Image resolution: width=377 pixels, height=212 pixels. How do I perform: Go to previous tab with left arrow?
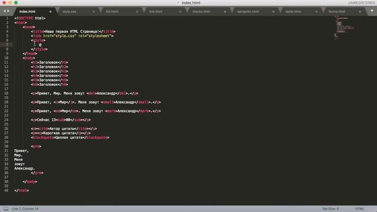[4, 11]
